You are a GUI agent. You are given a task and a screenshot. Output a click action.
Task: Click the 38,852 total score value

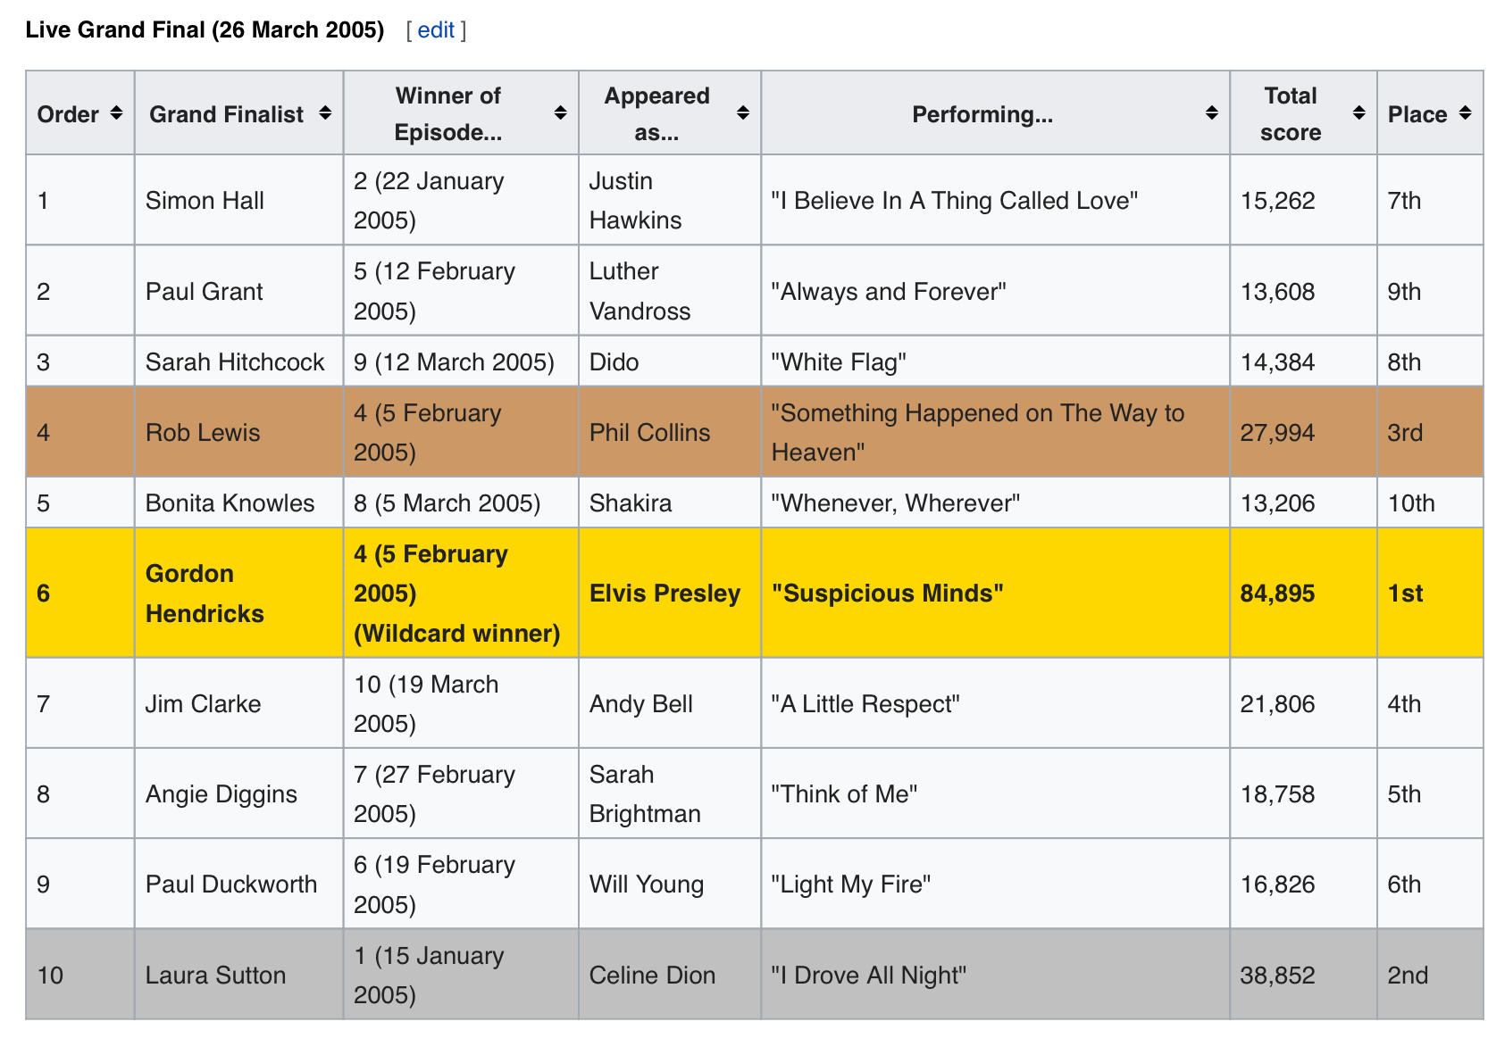pyautogui.click(x=1277, y=975)
